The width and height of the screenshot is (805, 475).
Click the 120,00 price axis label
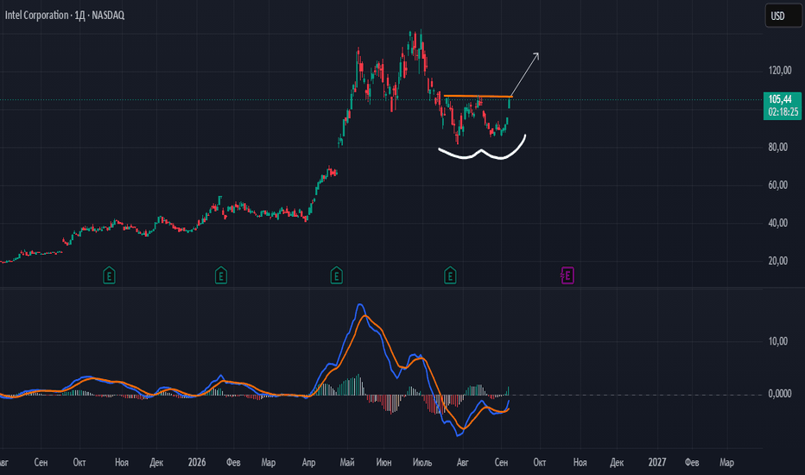click(780, 70)
